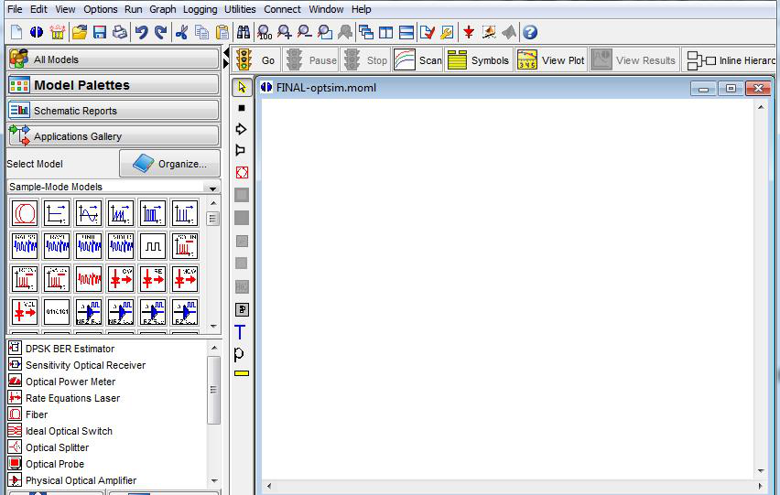Click the blue question mark Help icon

click(530, 32)
